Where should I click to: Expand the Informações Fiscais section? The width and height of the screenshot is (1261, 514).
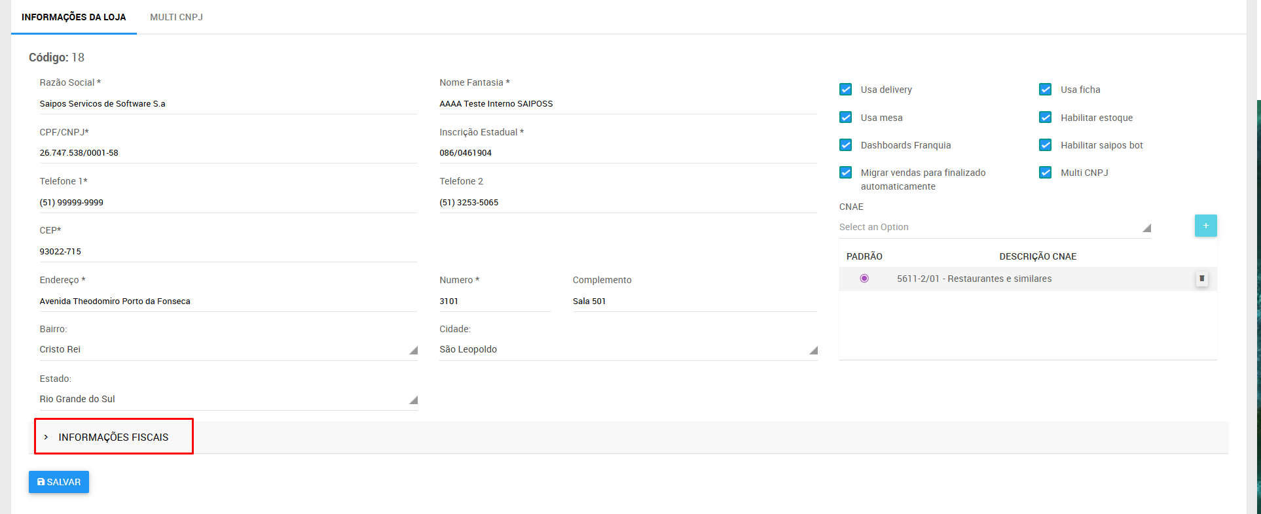(113, 437)
